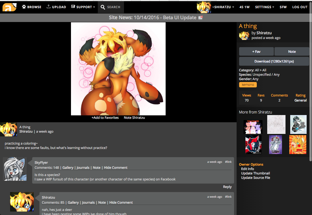Open Gallery link in Shiratzu's reply
Image resolution: width=312 pixels, height=215 pixels.
coord(73,202)
